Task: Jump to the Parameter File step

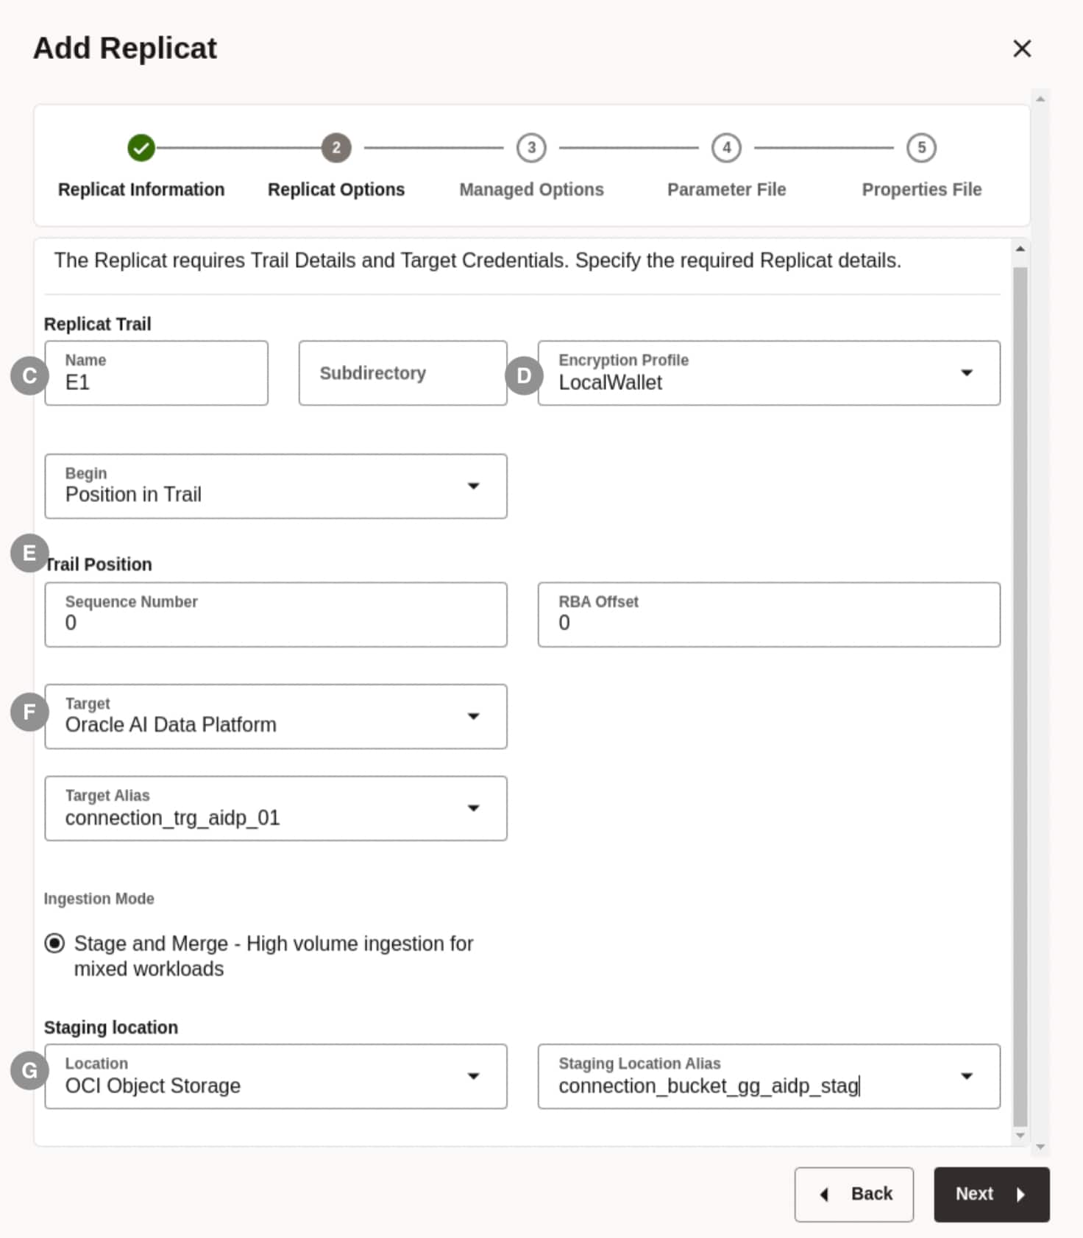Action: pos(726,189)
